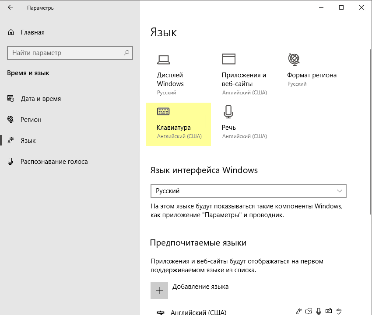Open the Речь tile

[x=244, y=125]
